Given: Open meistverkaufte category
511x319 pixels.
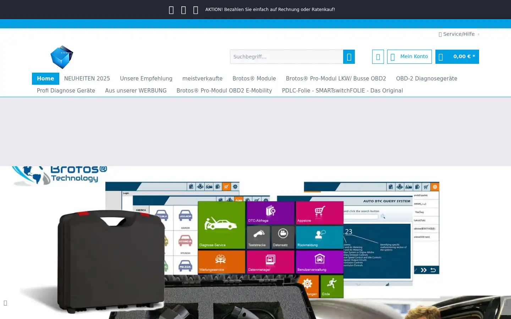Looking at the screenshot, I should [x=202, y=79].
